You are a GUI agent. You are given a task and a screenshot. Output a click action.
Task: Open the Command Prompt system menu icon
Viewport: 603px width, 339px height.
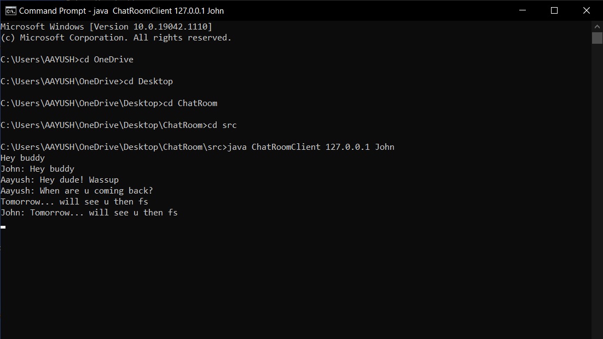tap(10, 10)
